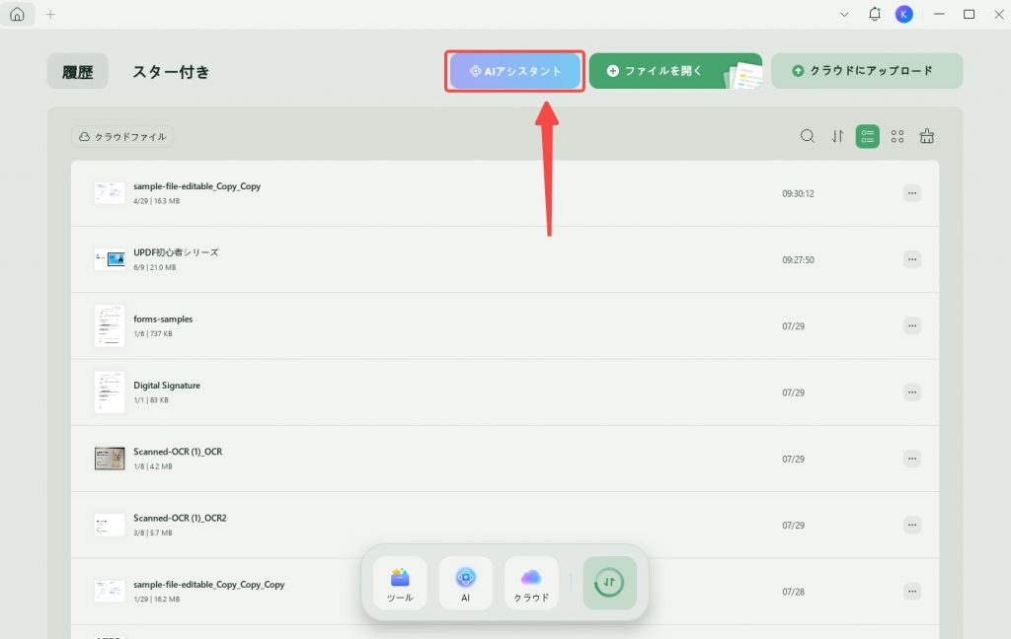Open more options for Scanned-OCR (1)_OCR2

[x=911, y=525]
